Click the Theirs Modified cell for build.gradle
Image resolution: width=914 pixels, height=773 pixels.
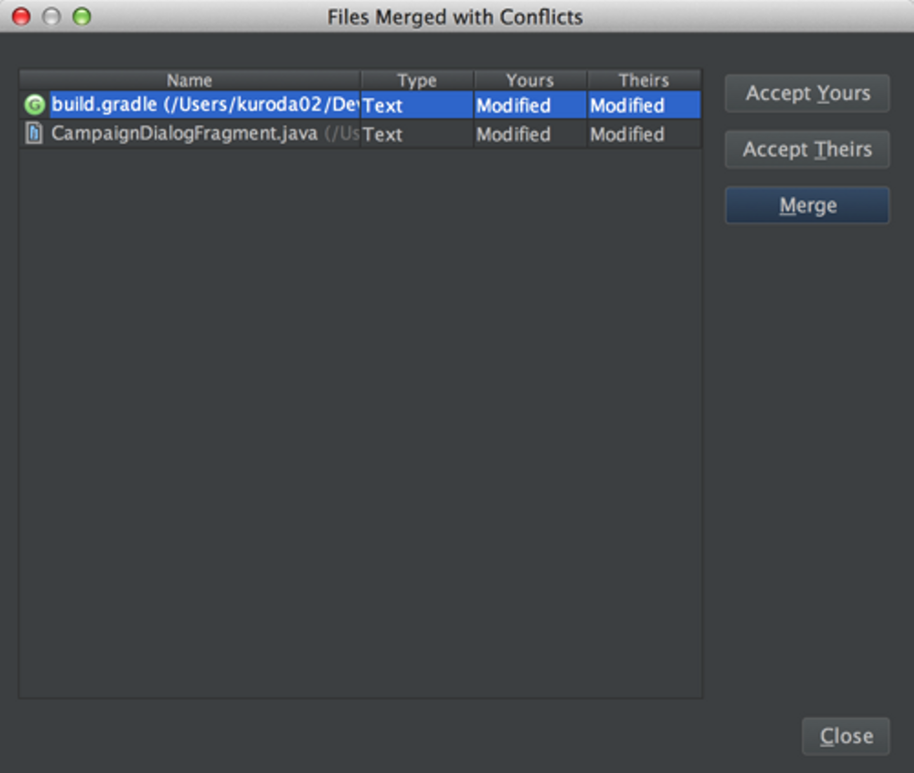coord(628,105)
